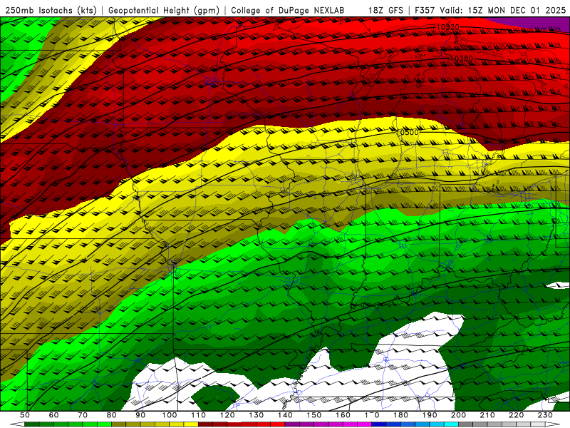Click the cyan color bar swatch left of 200
The width and height of the screenshot is (570, 428).
(x=451, y=424)
